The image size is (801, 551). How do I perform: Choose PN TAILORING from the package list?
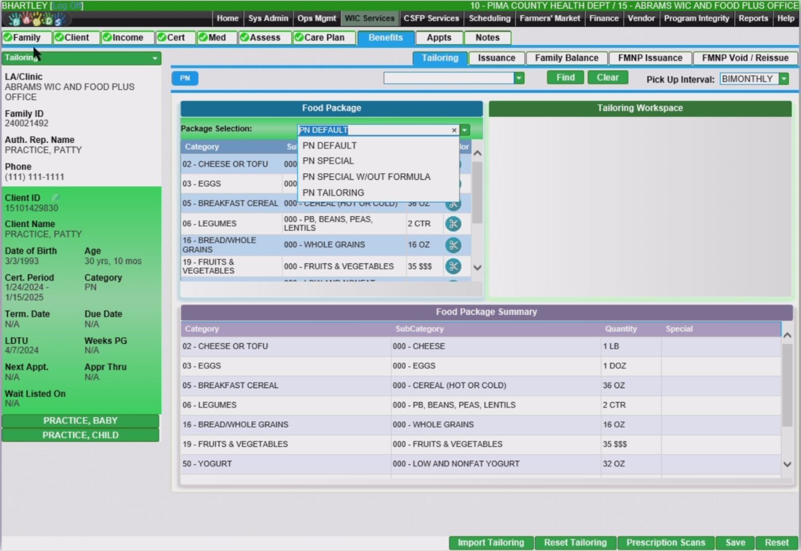pyautogui.click(x=333, y=193)
